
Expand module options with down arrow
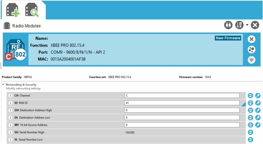coord(251,60)
